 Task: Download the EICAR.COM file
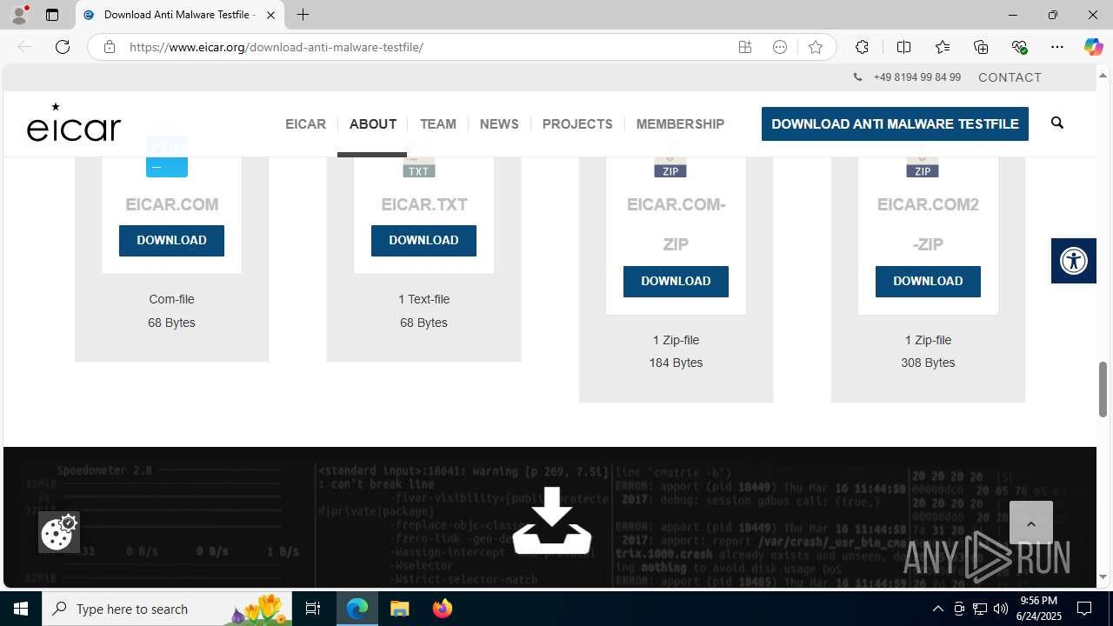tap(171, 241)
